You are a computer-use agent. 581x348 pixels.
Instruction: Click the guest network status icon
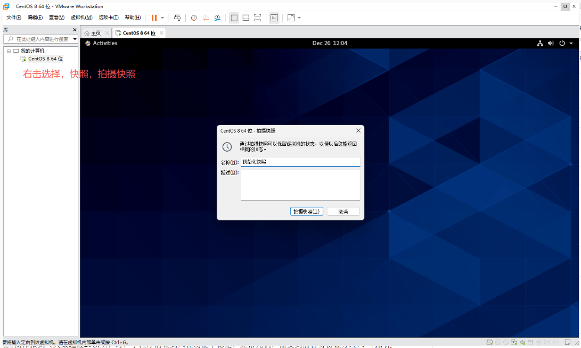point(540,43)
